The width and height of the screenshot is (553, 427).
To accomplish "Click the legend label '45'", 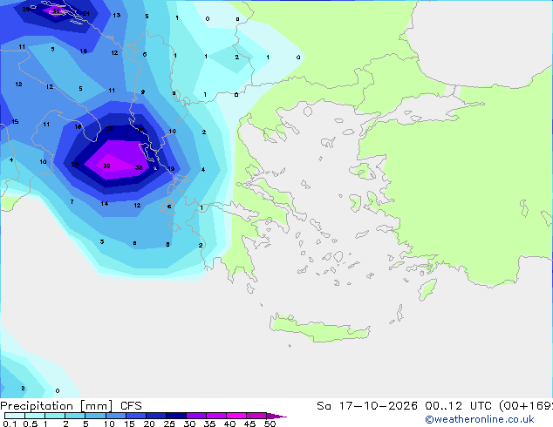I will (249, 424).
